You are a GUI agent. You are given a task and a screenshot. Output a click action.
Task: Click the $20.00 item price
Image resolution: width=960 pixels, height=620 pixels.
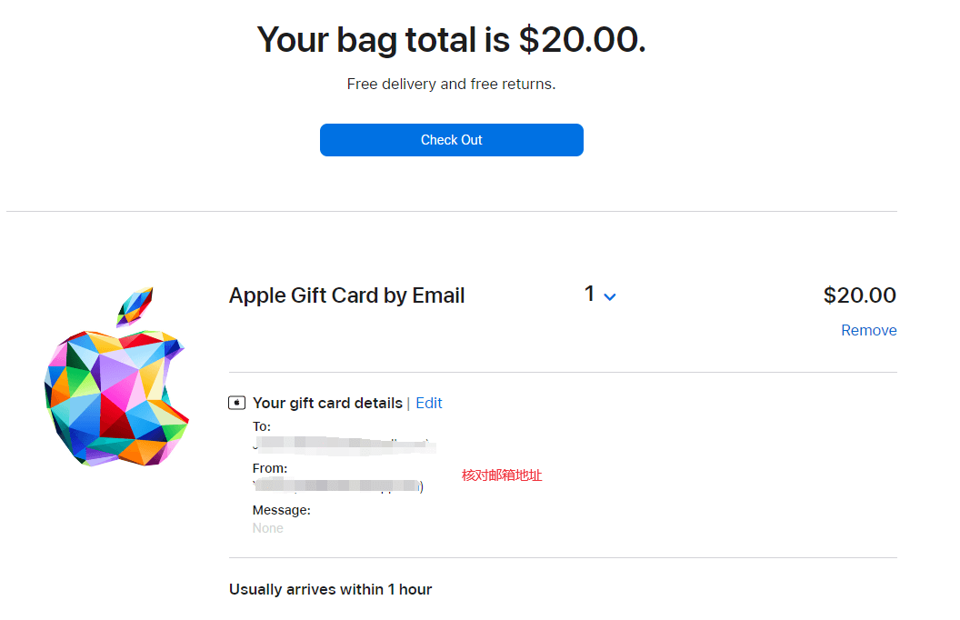pyautogui.click(x=860, y=295)
